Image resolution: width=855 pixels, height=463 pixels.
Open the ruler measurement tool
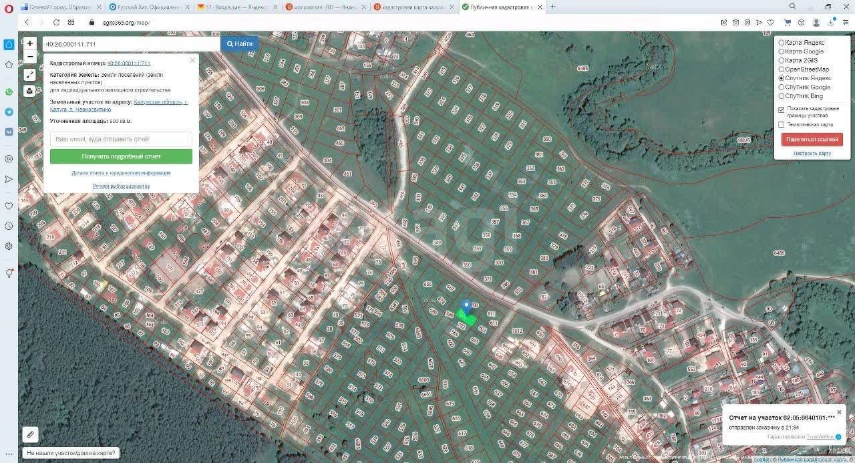pos(30,434)
